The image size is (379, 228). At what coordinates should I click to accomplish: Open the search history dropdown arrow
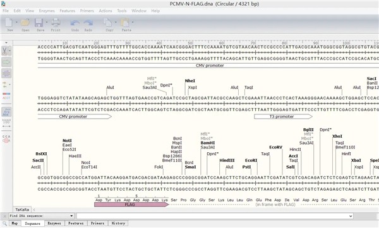click(351, 216)
